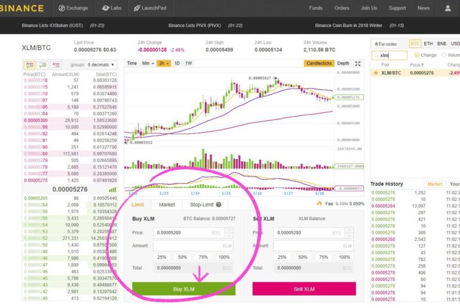Viewport: 460px width, 308px height.
Task: Decrease Sell price with down stepper arrow
Action: tap(349, 236)
